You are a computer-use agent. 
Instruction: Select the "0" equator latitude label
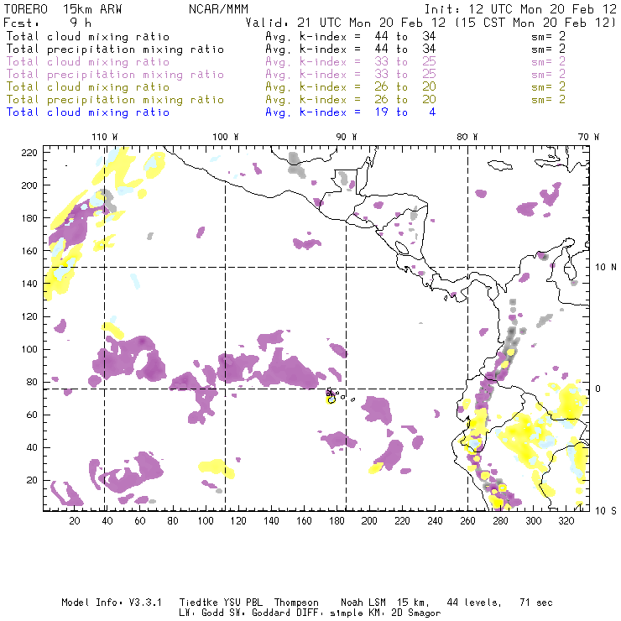[x=598, y=389]
